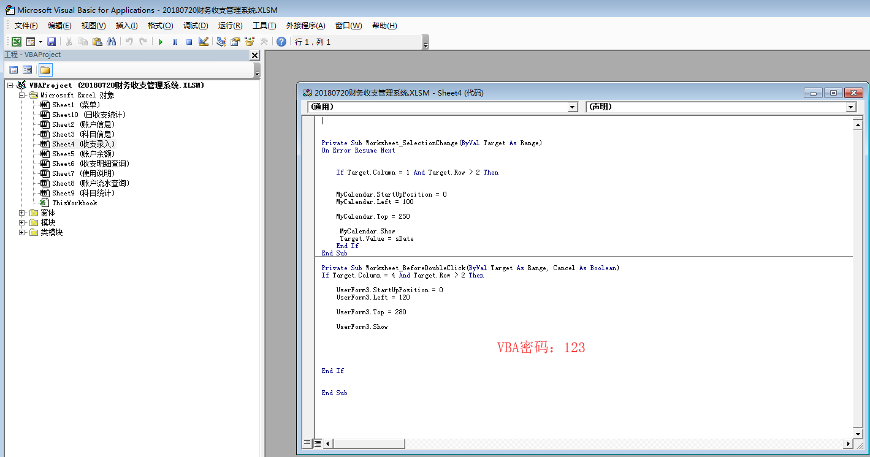Image resolution: width=870 pixels, height=457 pixels.
Task: Click the Break pause icon
Action: coord(175,42)
